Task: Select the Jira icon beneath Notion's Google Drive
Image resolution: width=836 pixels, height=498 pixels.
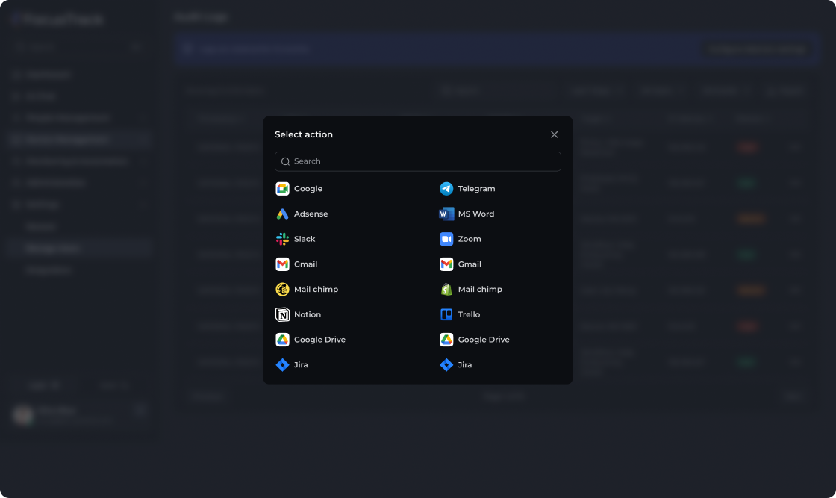Action: tap(282, 364)
